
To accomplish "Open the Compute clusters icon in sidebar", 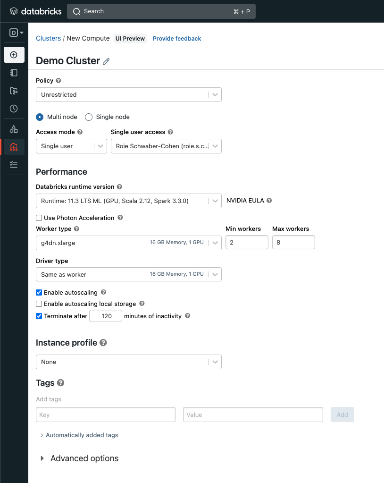I will (14, 147).
